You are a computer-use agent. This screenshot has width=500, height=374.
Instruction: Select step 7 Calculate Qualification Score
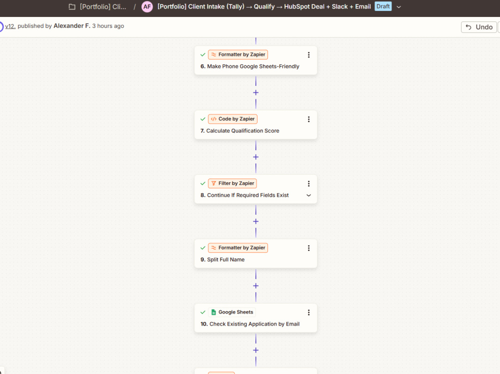point(255,125)
